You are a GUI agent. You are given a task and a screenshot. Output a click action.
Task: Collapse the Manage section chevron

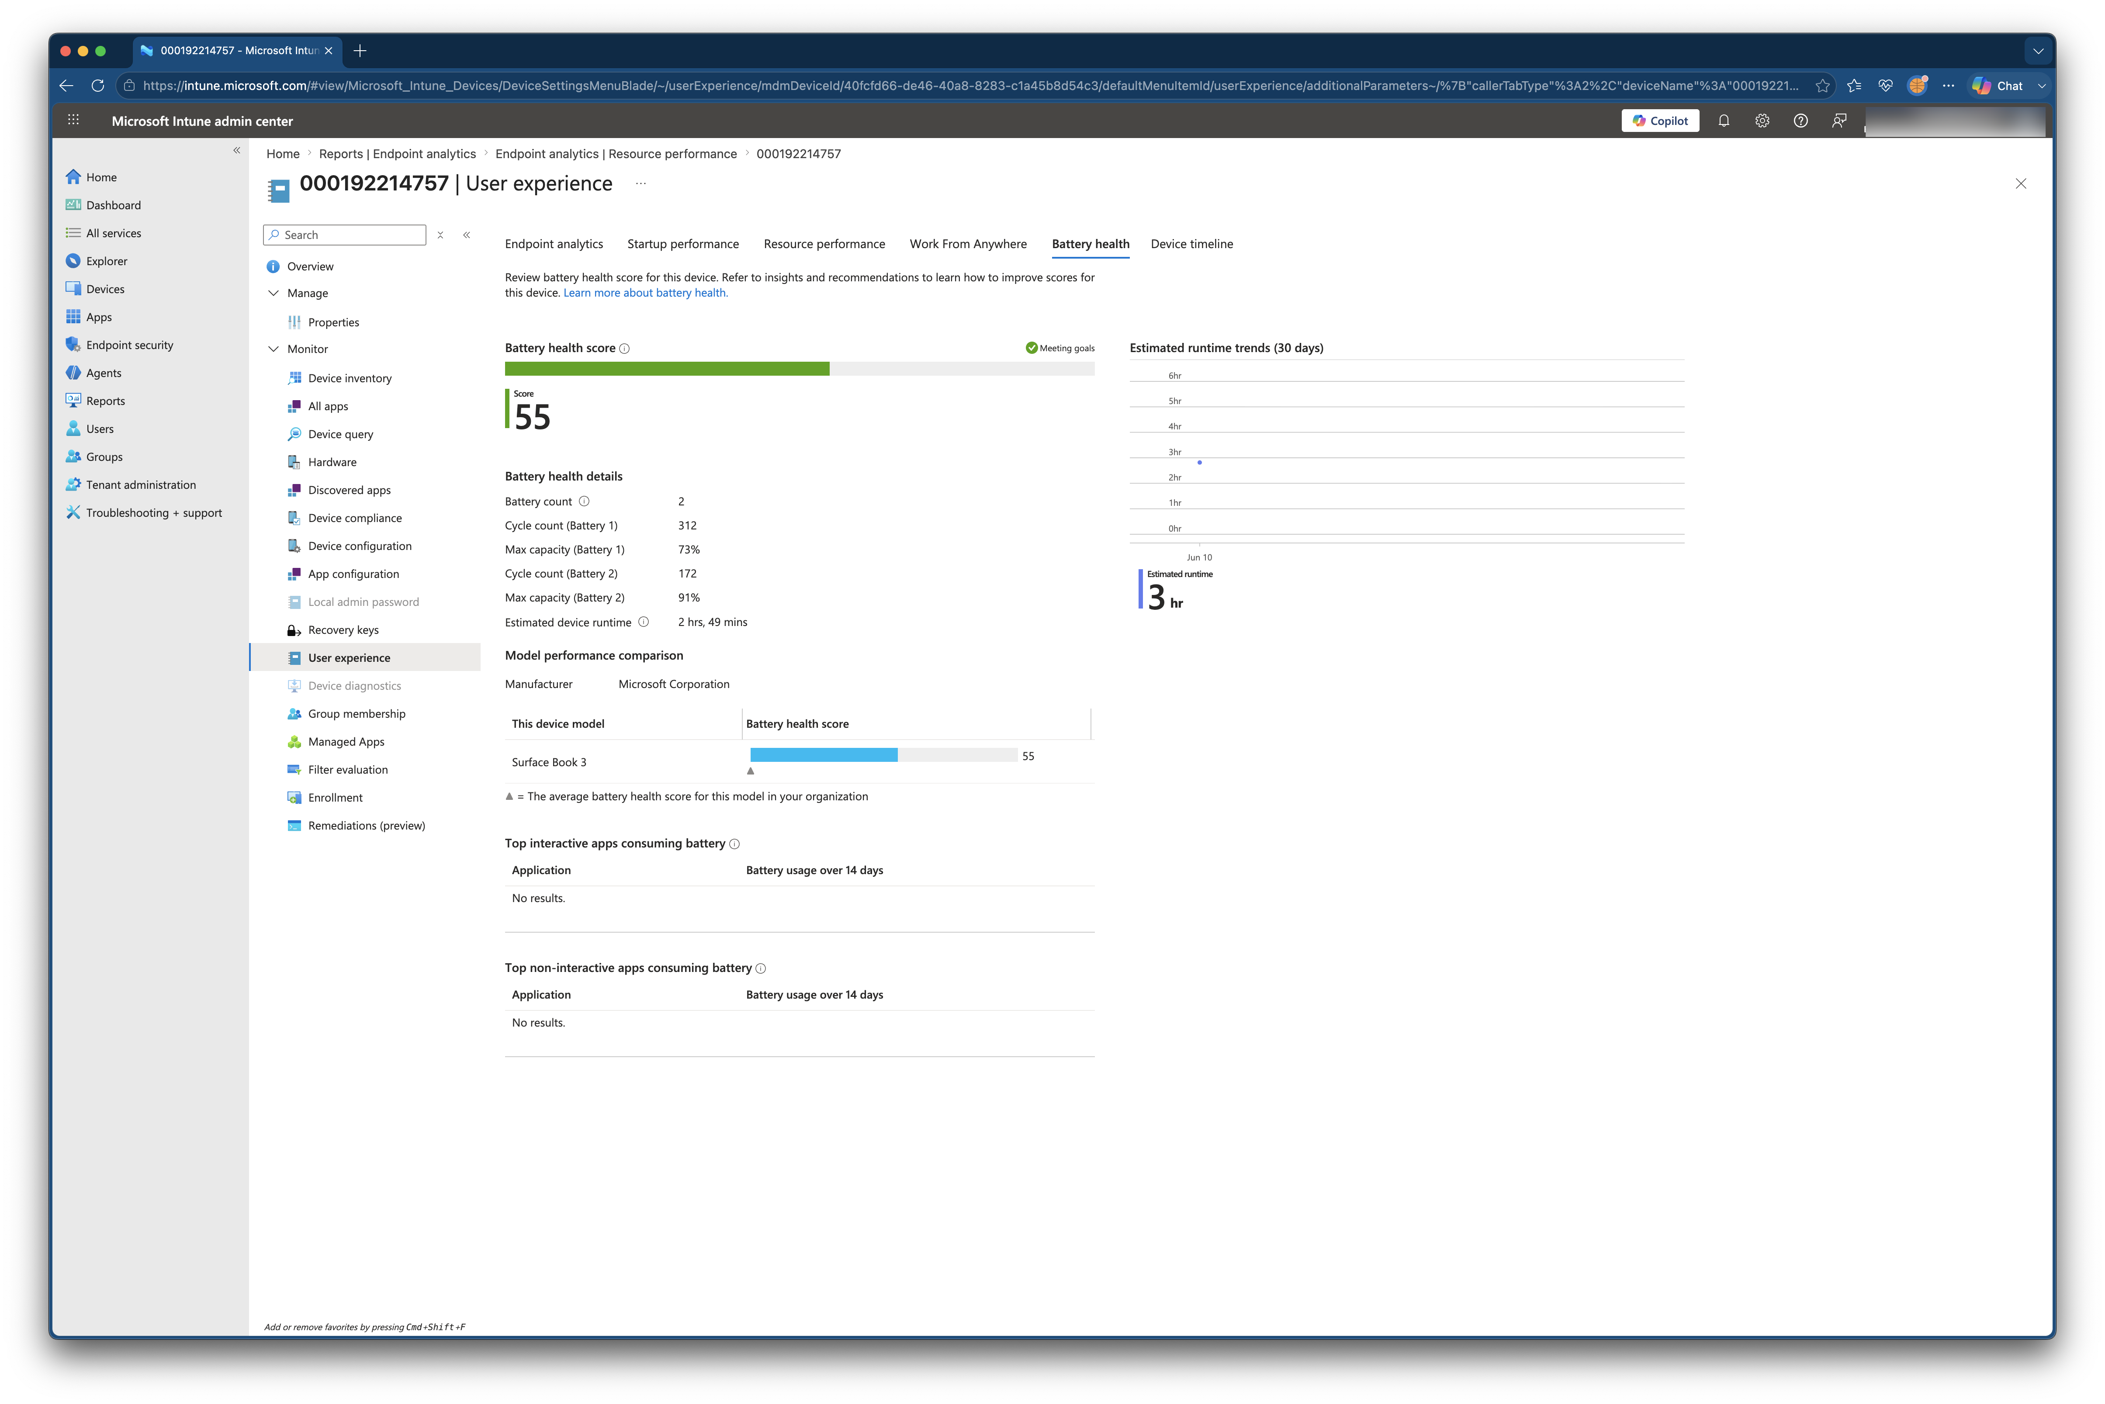tap(274, 294)
